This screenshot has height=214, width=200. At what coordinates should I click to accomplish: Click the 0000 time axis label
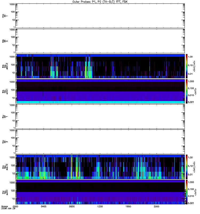[x=15, y=207]
